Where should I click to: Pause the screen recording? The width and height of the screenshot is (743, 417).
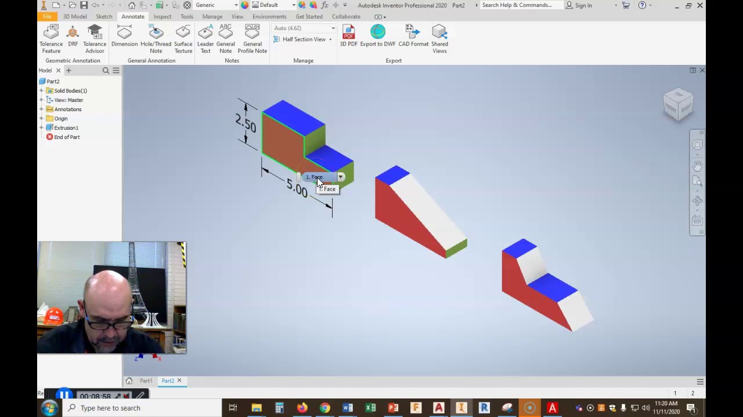pyautogui.click(x=64, y=396)
